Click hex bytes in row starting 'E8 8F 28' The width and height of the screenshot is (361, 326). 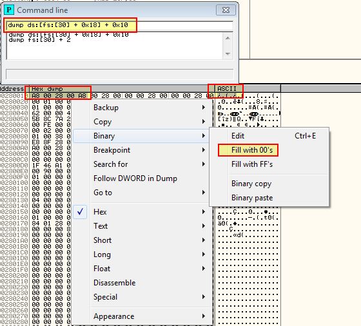51,142
